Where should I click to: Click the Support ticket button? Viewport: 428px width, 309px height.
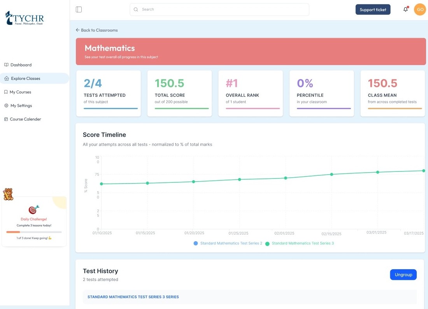[x=373, y=10]
